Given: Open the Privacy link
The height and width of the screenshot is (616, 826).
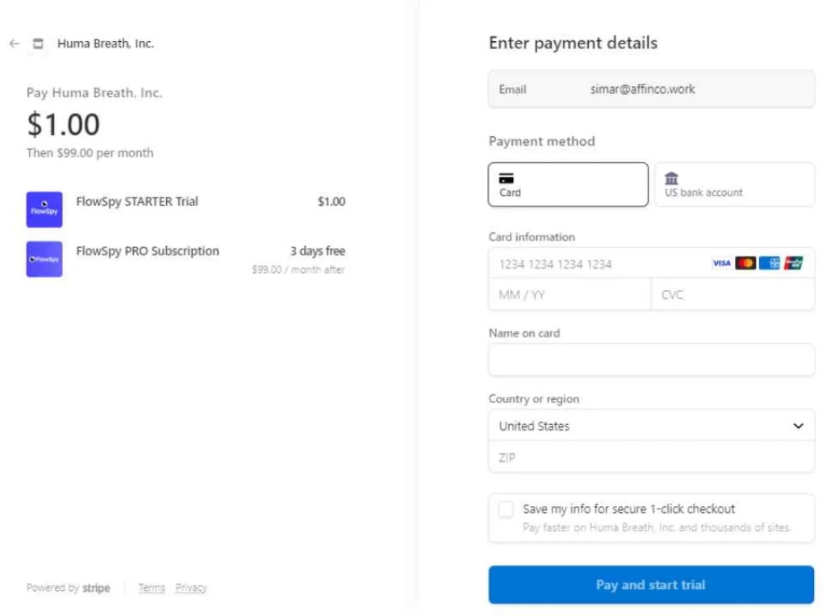Looking at the screenshot, I should tap(190, 588).
